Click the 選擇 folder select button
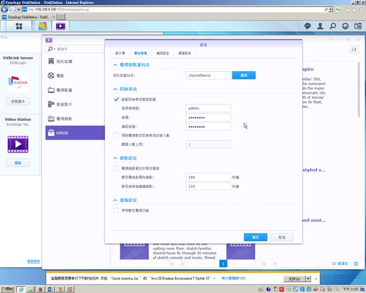The height and width of the screenshot is (293, 366). pos(243,75)
